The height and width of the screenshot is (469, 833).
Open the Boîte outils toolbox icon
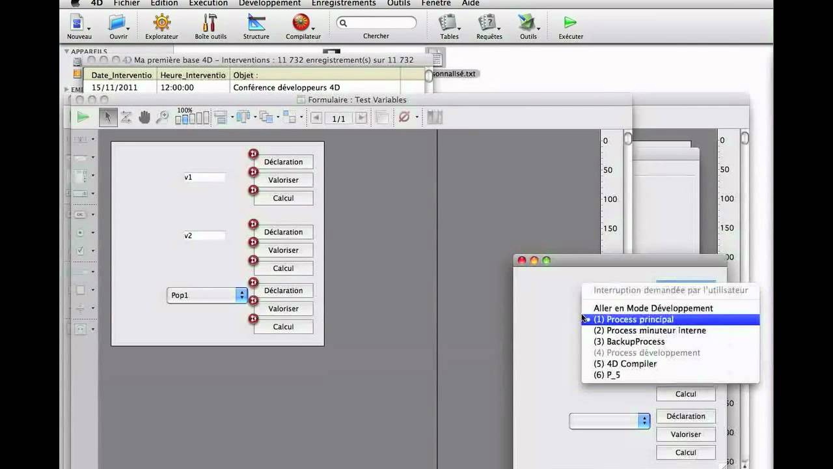coord(210,23)
